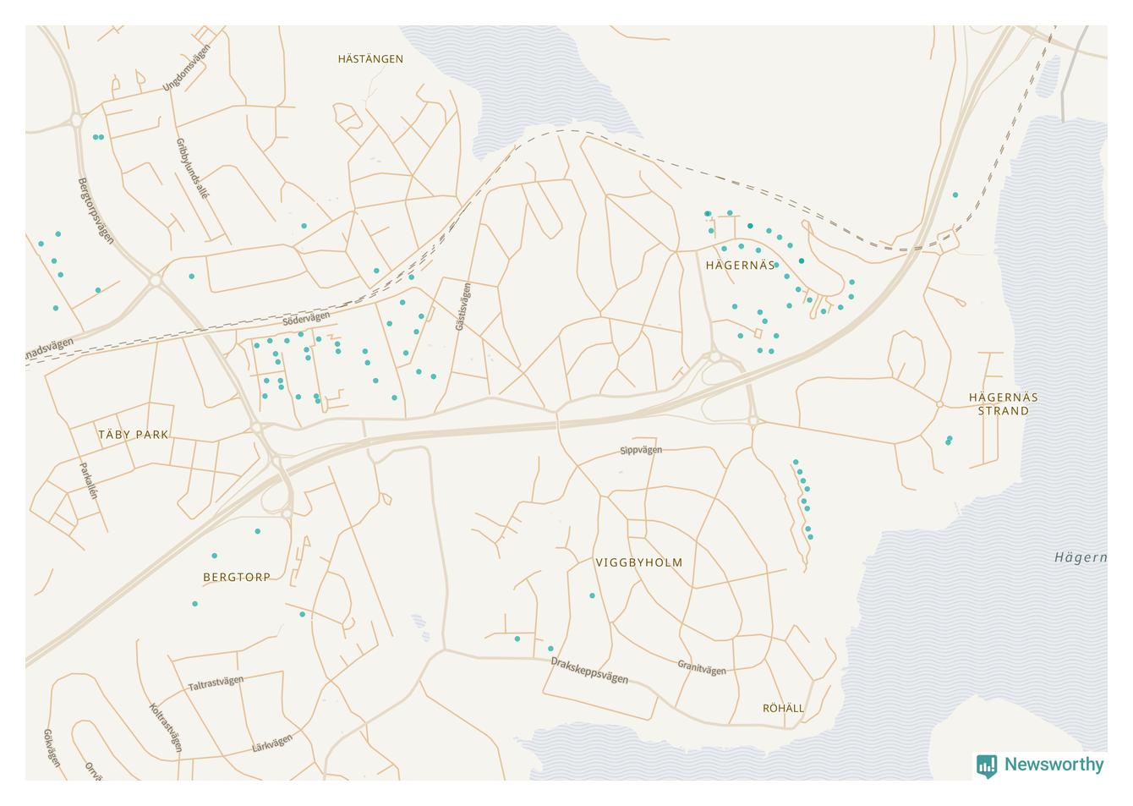Viewport: 1133px width, 806px height.
Task: Select the Sippvägen street label
Action: [641, 450]
